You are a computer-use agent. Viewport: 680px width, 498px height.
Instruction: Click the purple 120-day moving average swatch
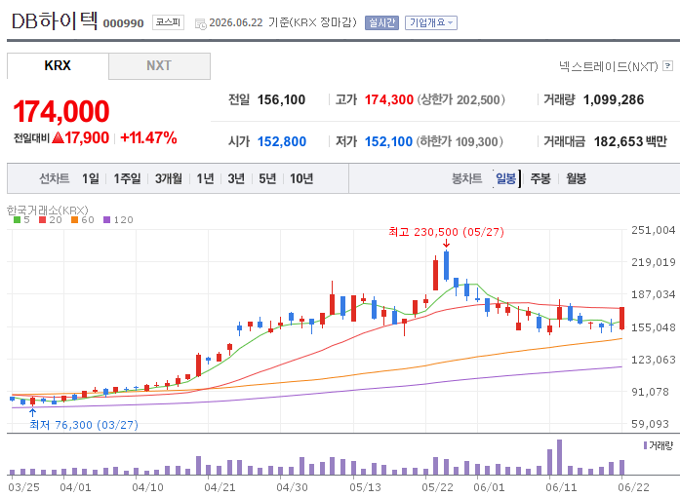[106, 220]
